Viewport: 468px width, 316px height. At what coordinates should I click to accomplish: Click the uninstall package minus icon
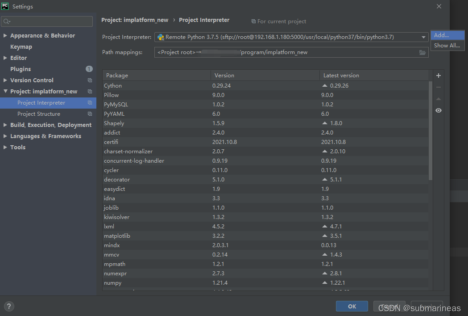pos(439,87)
